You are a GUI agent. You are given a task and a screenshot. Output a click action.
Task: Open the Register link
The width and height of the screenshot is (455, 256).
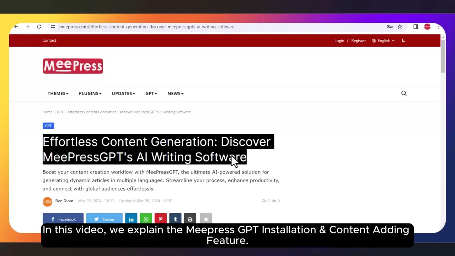point(358,41)
